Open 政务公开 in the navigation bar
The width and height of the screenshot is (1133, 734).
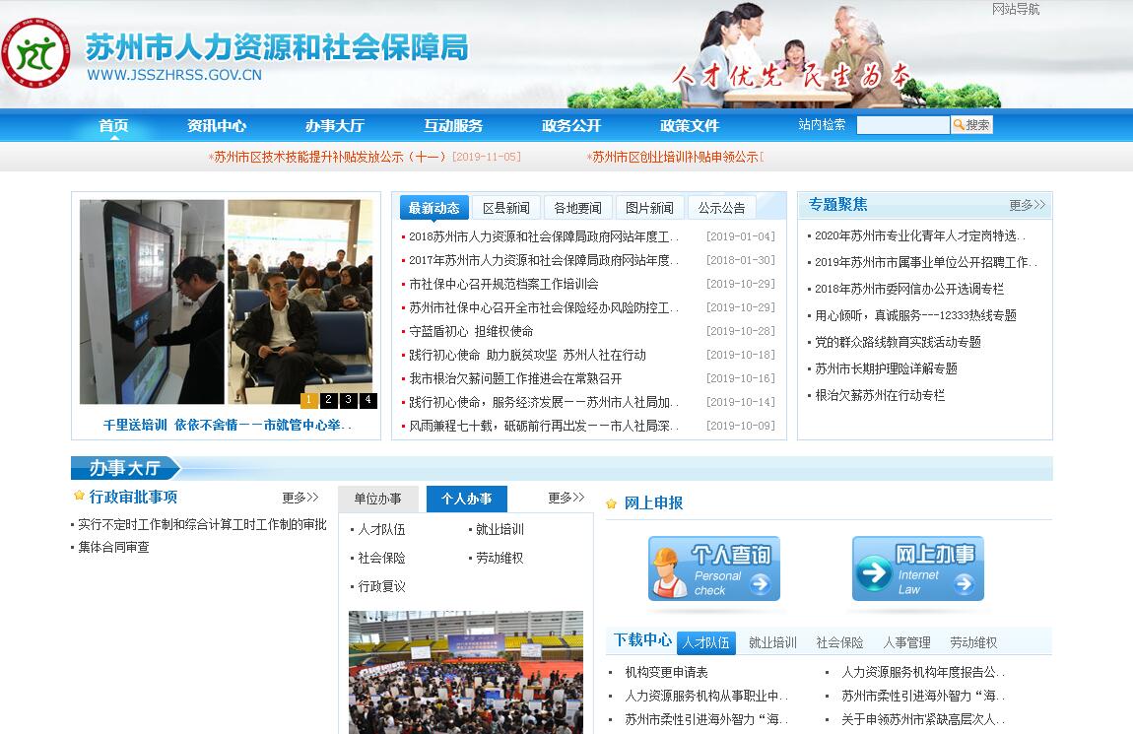(x=571, y=126)
